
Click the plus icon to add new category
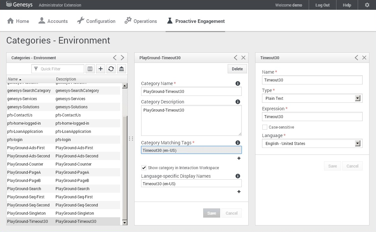click(101, 69)
